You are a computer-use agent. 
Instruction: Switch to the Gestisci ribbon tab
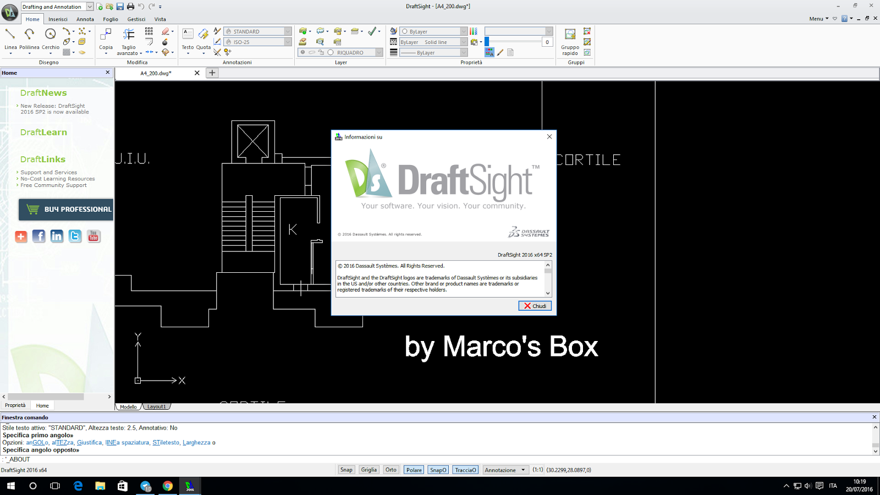click(x=136, y=19)
